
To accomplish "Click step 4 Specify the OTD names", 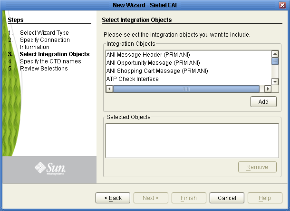I will point(50,61).
